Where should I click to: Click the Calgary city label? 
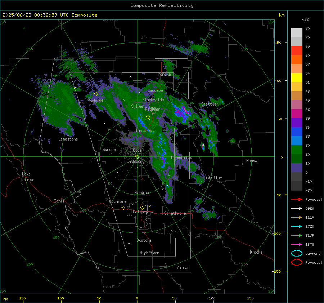coord(140,212)
